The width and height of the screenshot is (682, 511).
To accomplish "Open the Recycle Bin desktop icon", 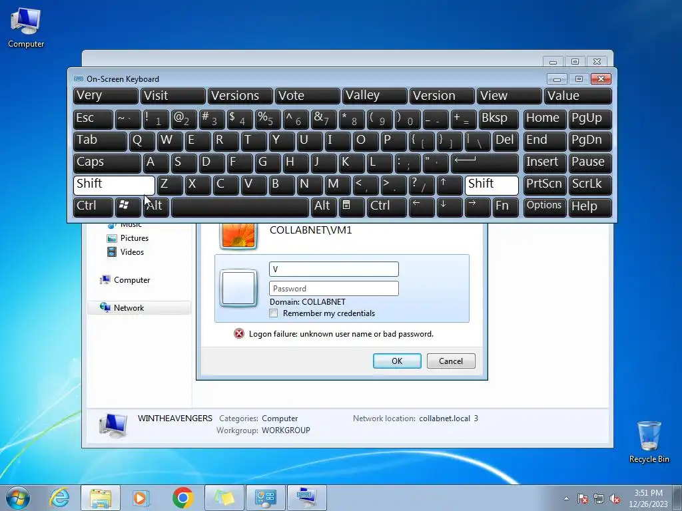I will [649, 442].
